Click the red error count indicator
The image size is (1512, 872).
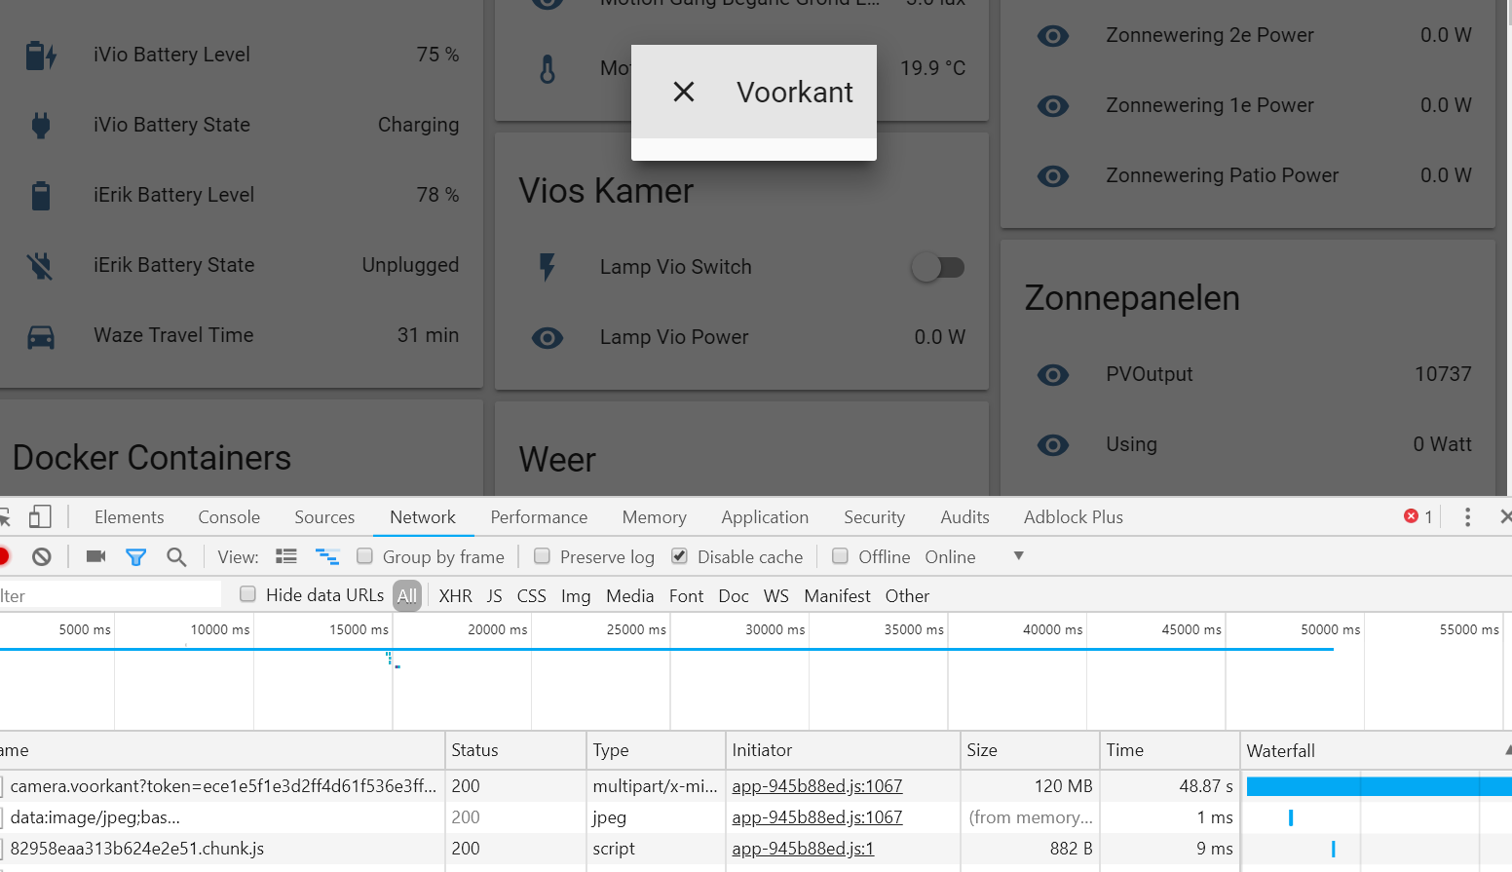point(1417,516)
